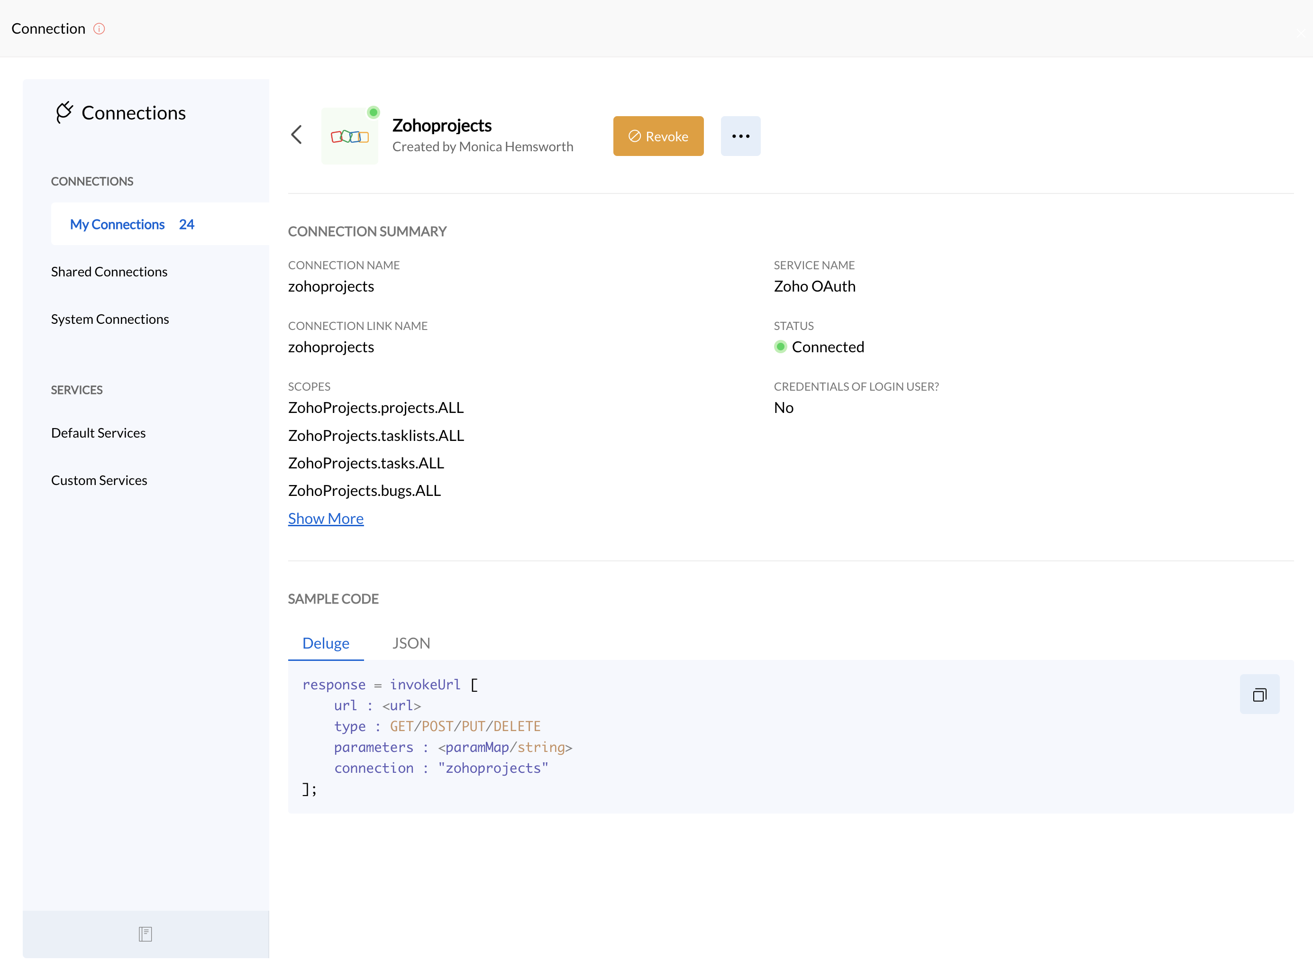The image size is (1313, 961).
Task: Open Custom Services in the sidebar
Action: [100, 481]
